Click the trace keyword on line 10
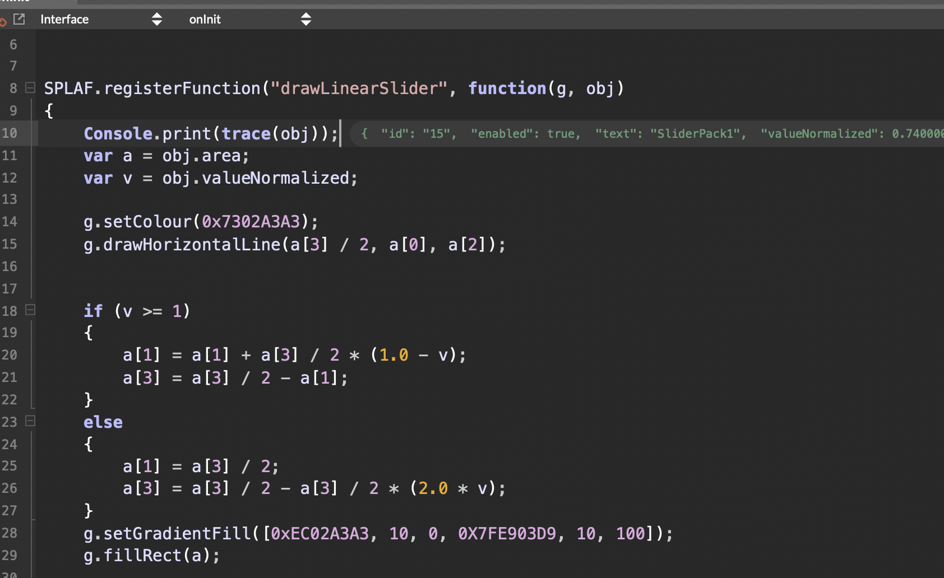 (x=246, y=134)
